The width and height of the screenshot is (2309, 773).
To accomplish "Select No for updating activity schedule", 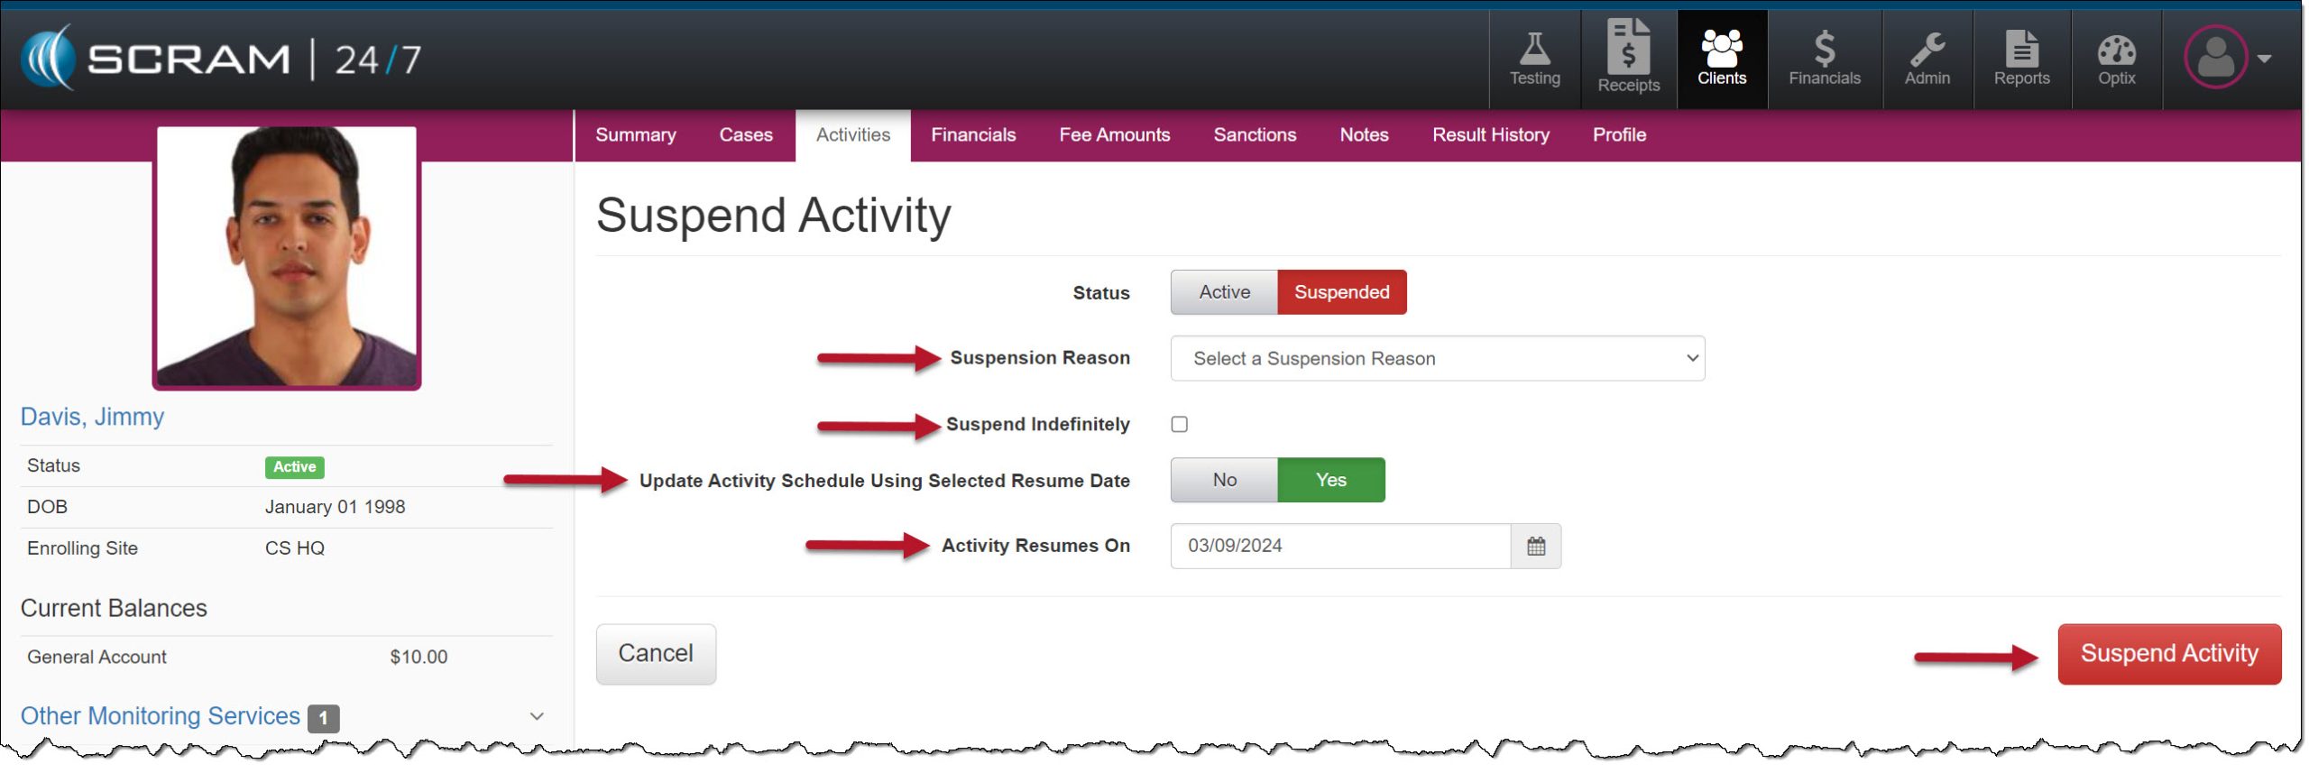I will (x=1223, y=480).
